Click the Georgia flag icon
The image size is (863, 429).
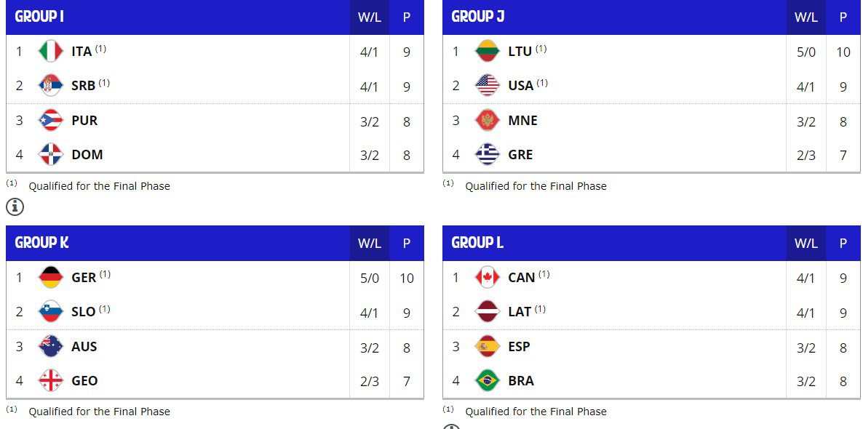50,381
